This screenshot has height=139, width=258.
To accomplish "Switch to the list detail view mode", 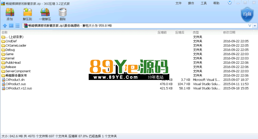I will pos(17,25).
